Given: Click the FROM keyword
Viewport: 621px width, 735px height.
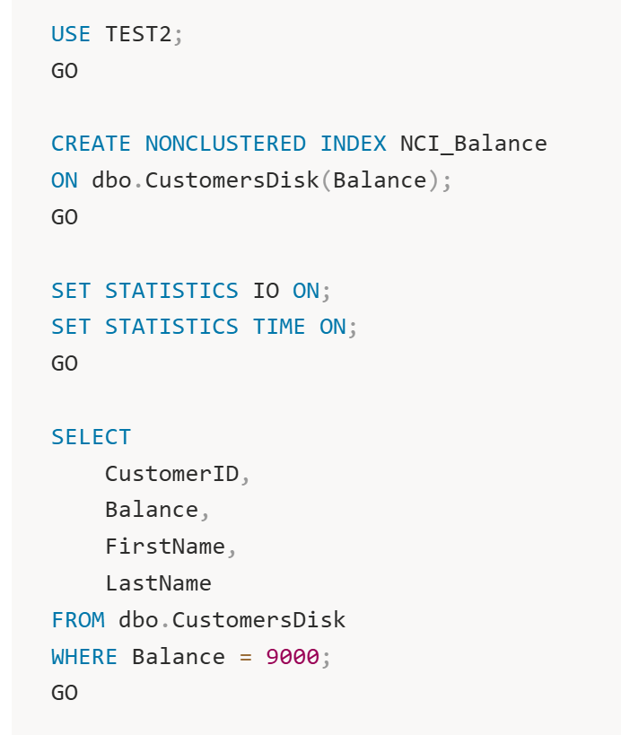Looking at the screenshot, I should 78,620.
